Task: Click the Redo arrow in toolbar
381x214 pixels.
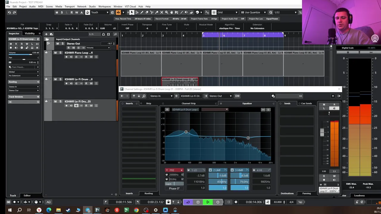Action: coord(14,12)
